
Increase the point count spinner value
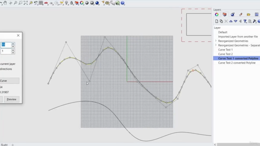[x=13, y=43]
